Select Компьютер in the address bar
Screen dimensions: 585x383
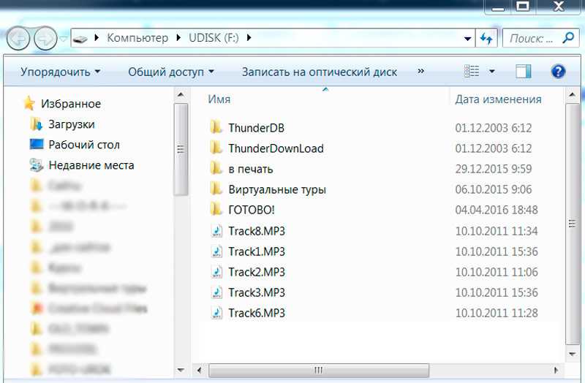(x=137, y=38)
